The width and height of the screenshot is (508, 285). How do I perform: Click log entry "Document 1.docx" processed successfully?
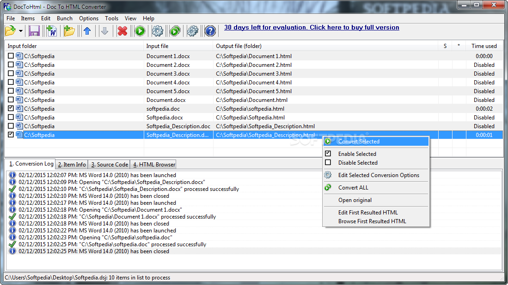coord(117,217)
